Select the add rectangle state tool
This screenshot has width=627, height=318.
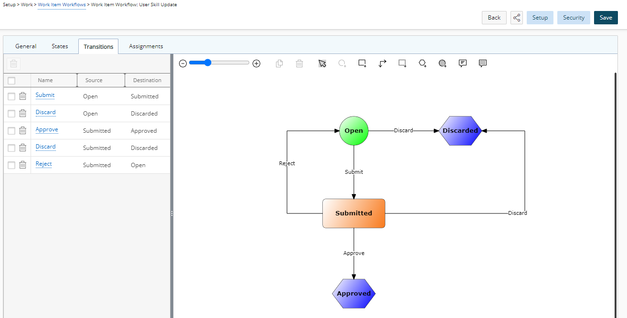tap(362, 64)
